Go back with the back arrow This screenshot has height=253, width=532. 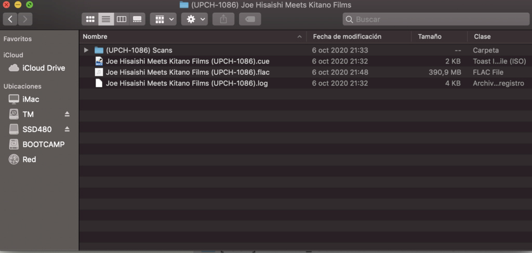10,19
